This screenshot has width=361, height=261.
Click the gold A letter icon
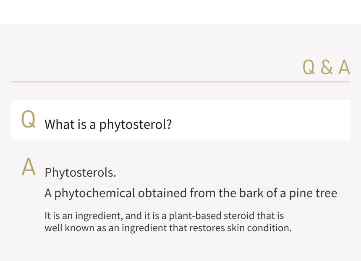pyautogui.click(x=29, y=167)
